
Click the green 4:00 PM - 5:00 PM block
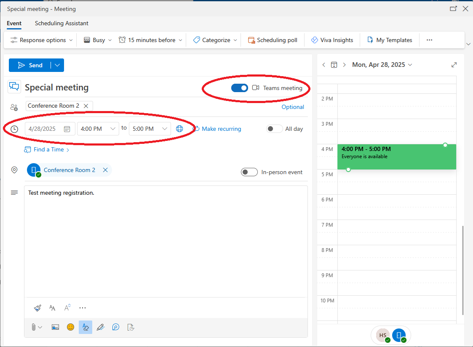click(x=396, y=157)
